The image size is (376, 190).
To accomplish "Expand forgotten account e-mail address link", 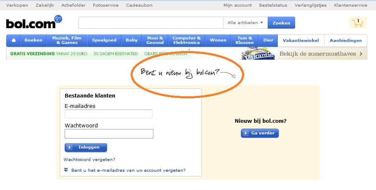I will [129, 171].
